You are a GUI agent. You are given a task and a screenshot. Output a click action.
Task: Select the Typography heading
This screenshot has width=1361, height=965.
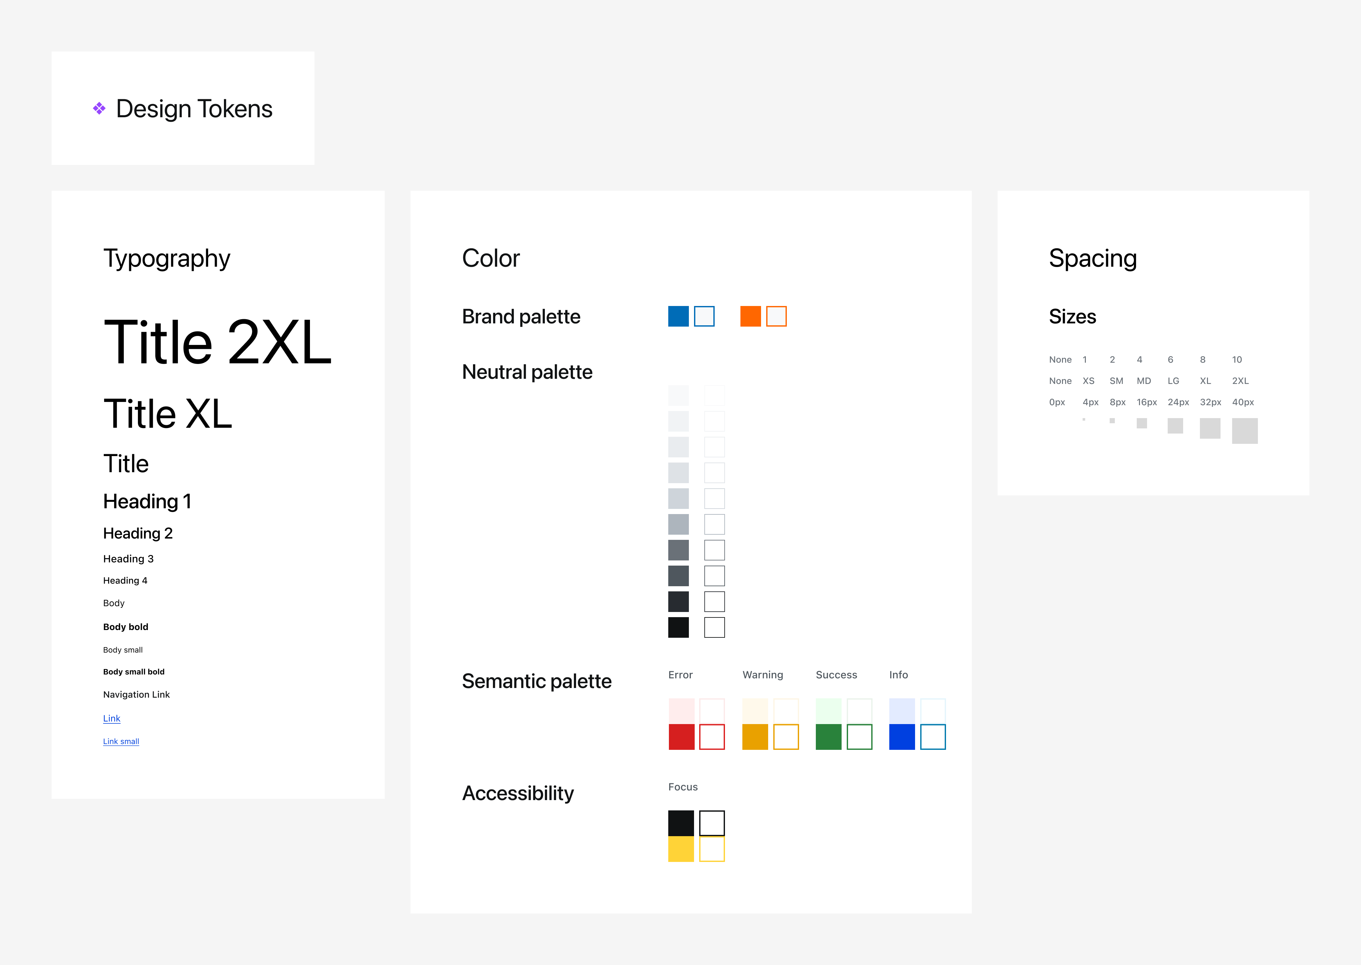pyautogui.click(x=167, y=259)
